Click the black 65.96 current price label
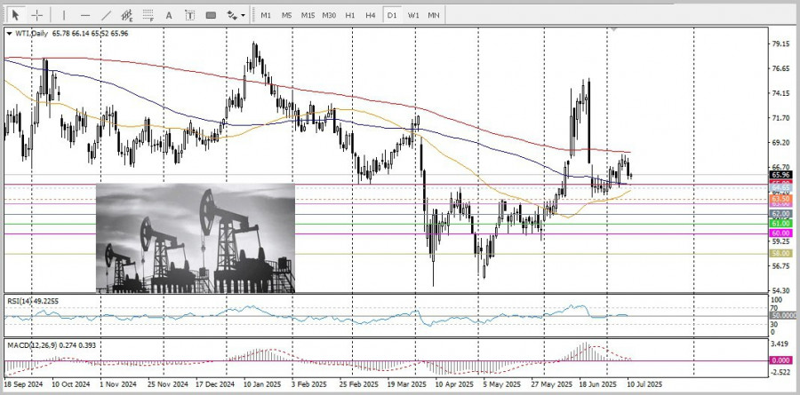 [x=781, y=175]
